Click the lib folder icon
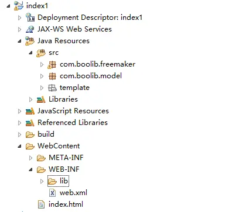This screenshot has width=239, height=212. pyautogui.click(x=52, y=181)
